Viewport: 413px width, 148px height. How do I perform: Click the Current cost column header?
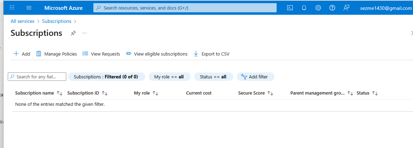(x=199, y=93)
